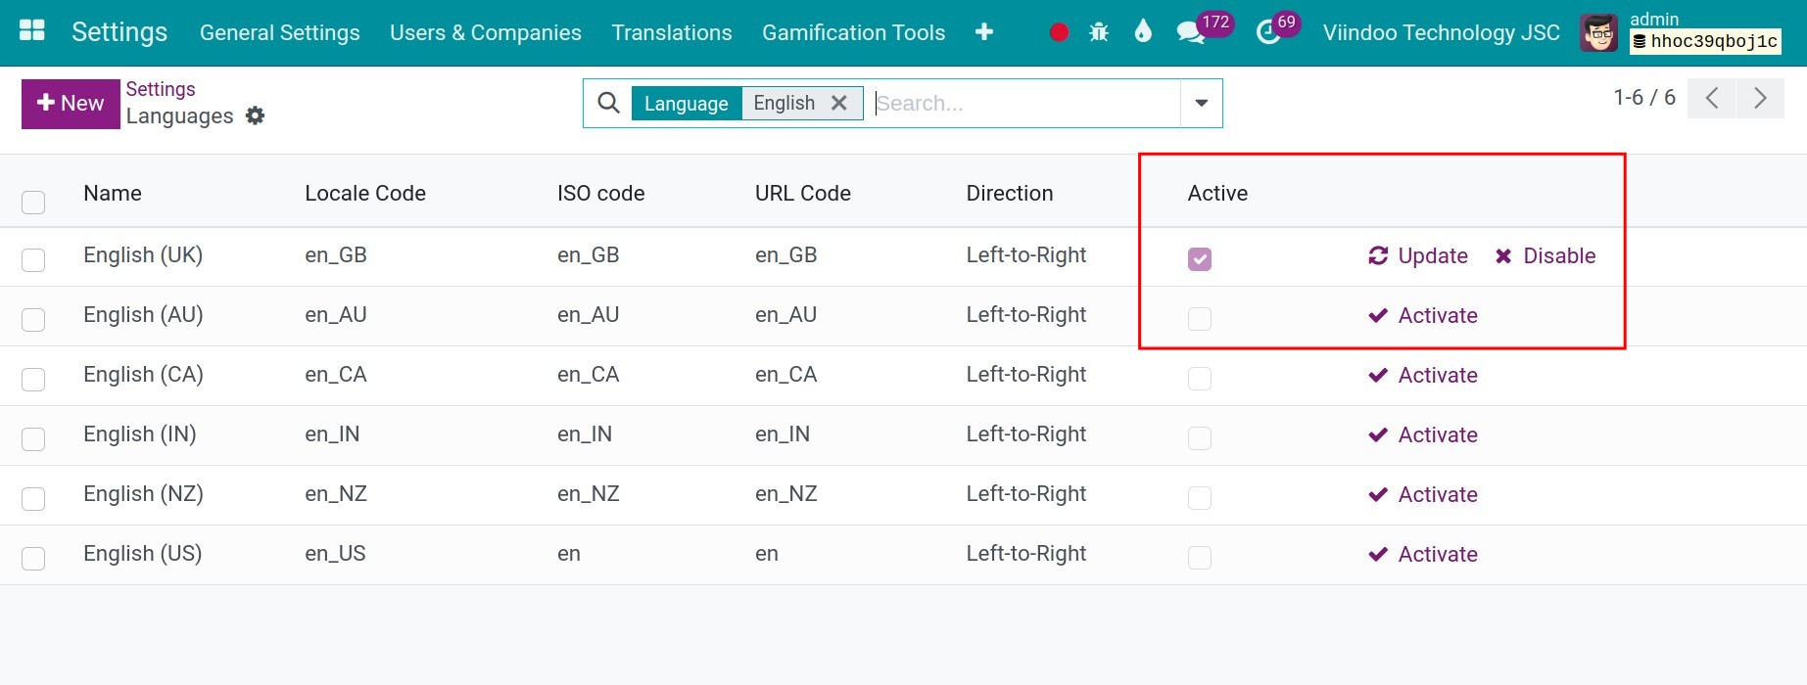The width and height of the screenshot is (1807, 685).
Task: Click the en_NZ locale code cell
Action: (336, 494)
